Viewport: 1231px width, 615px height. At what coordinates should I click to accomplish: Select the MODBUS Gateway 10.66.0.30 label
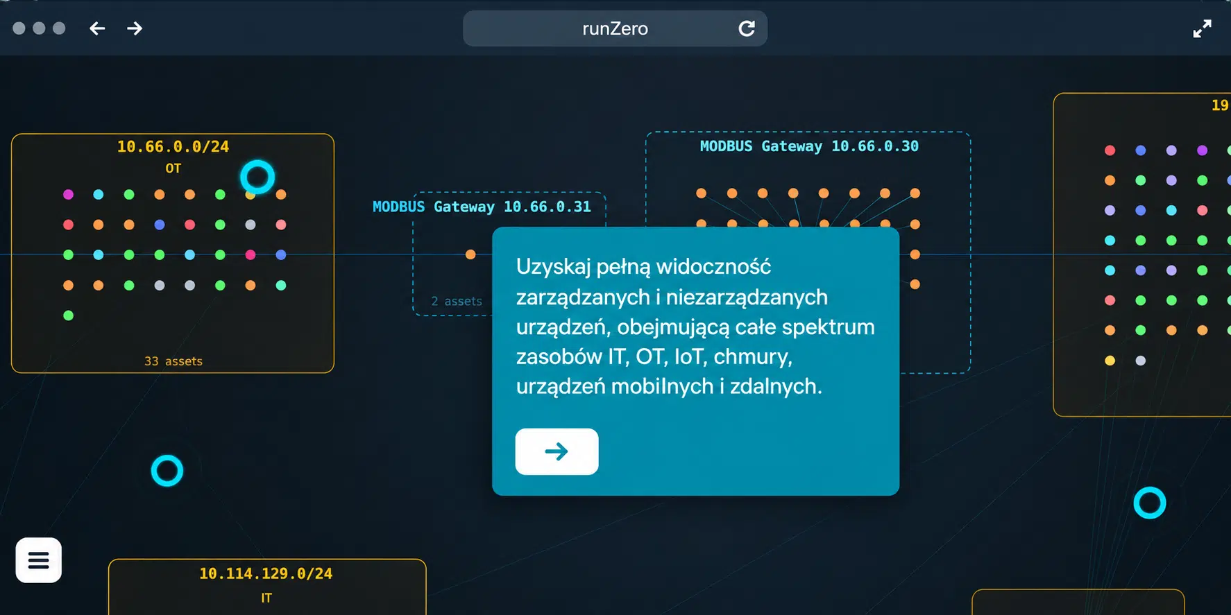(809, 146)
